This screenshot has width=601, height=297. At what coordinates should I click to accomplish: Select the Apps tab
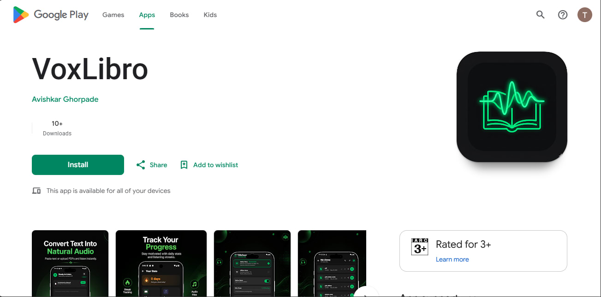[147, 15]
